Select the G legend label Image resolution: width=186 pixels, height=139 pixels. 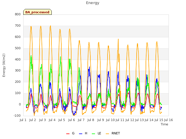point(73,133)
